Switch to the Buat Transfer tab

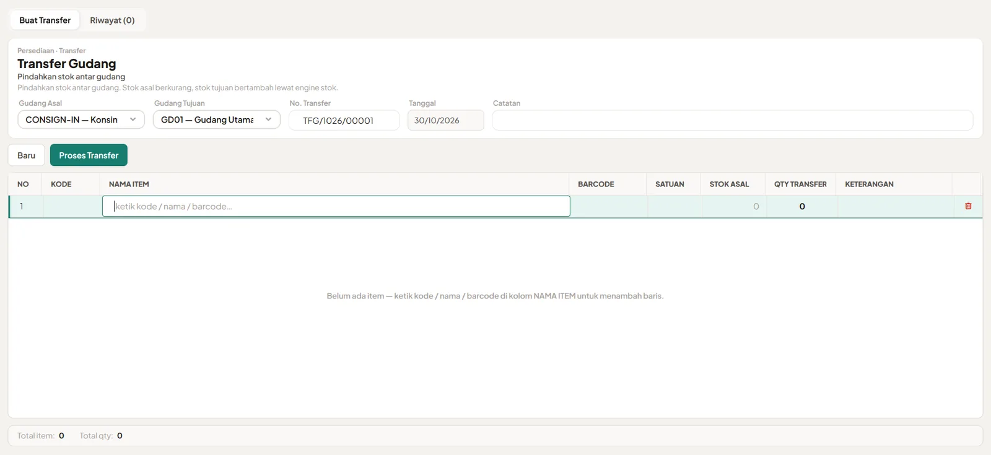pyautogui.click(x=45, y=20)
